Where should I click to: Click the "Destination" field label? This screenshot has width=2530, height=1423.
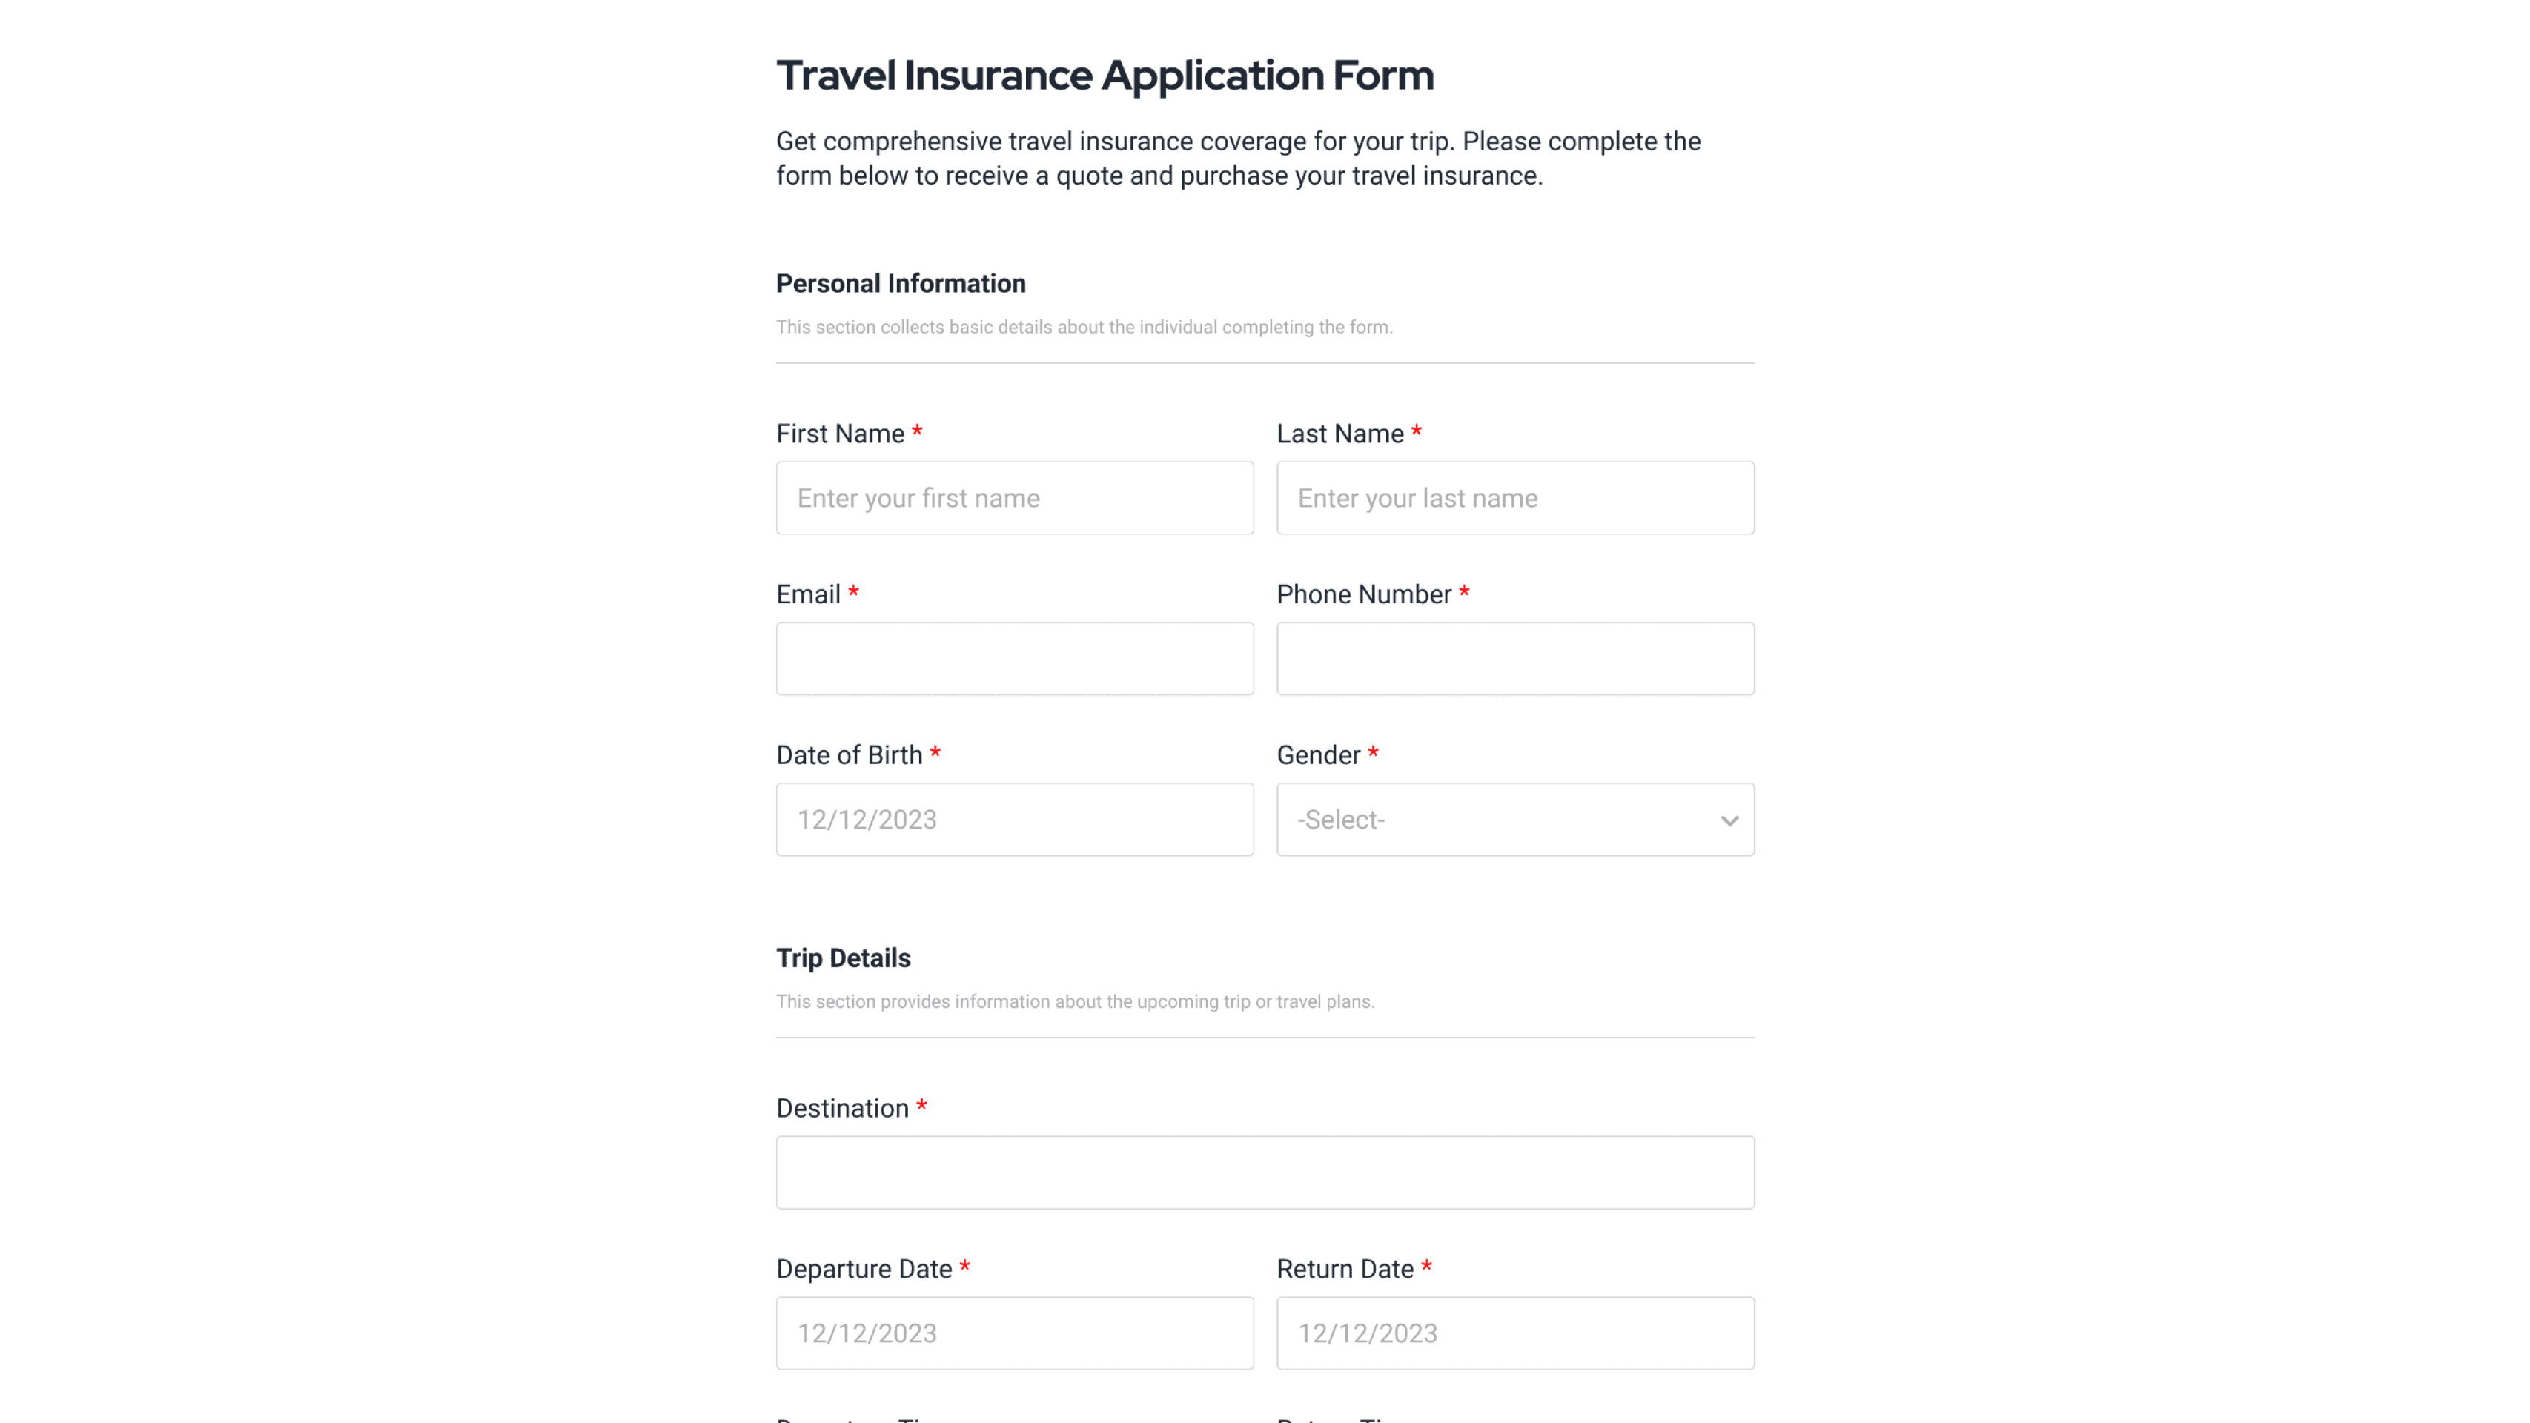(x=841, y=1109)
